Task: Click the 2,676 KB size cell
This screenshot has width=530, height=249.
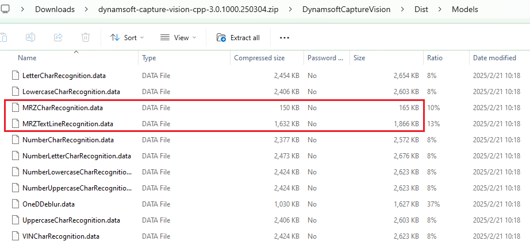Action: (x=406, y=156)
